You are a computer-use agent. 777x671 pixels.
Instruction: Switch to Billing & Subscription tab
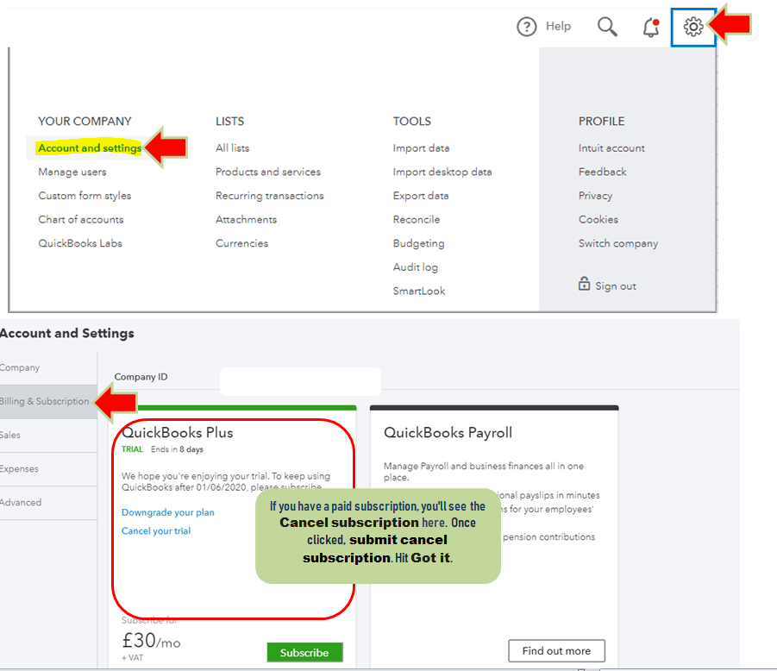pyautogui.click(x=48, y=401)
